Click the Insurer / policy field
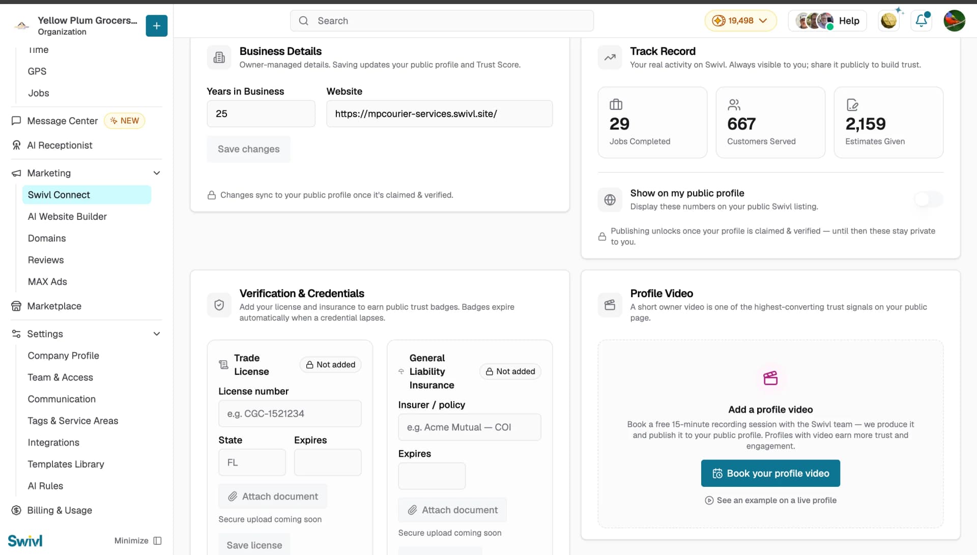The image size is (977, 555). [470, 427]
